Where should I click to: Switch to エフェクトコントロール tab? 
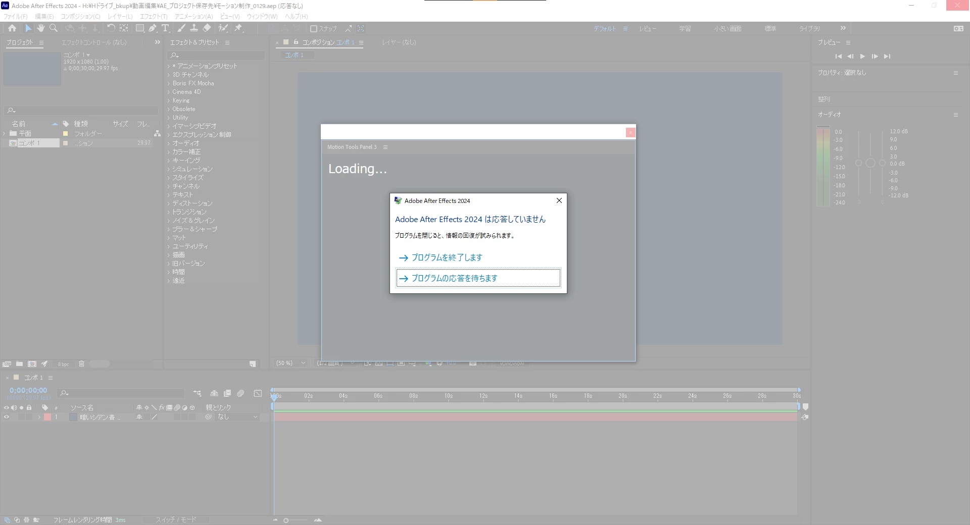pyautogui.click(x=94, y=42)
